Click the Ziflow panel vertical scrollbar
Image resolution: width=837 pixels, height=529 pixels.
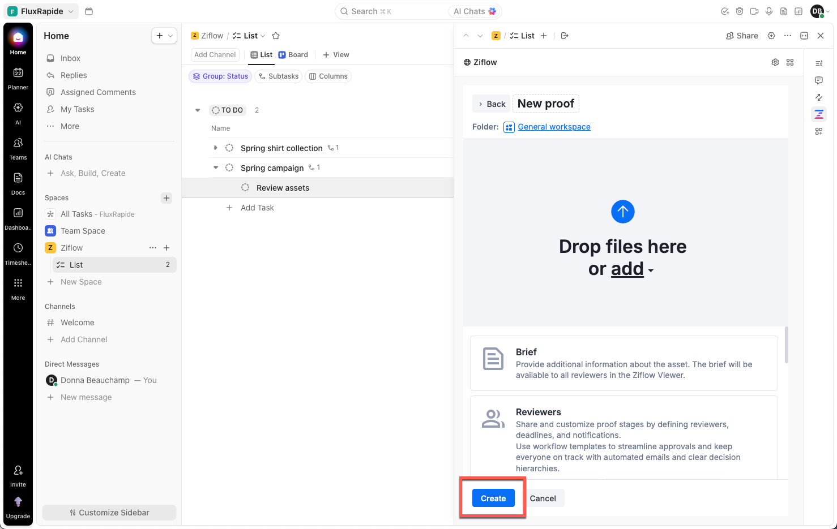(787, 345)
